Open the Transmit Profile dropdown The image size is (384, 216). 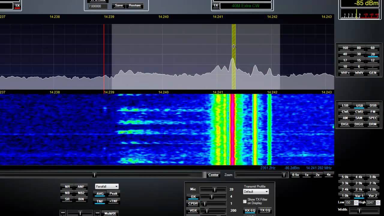pos(256,191)
